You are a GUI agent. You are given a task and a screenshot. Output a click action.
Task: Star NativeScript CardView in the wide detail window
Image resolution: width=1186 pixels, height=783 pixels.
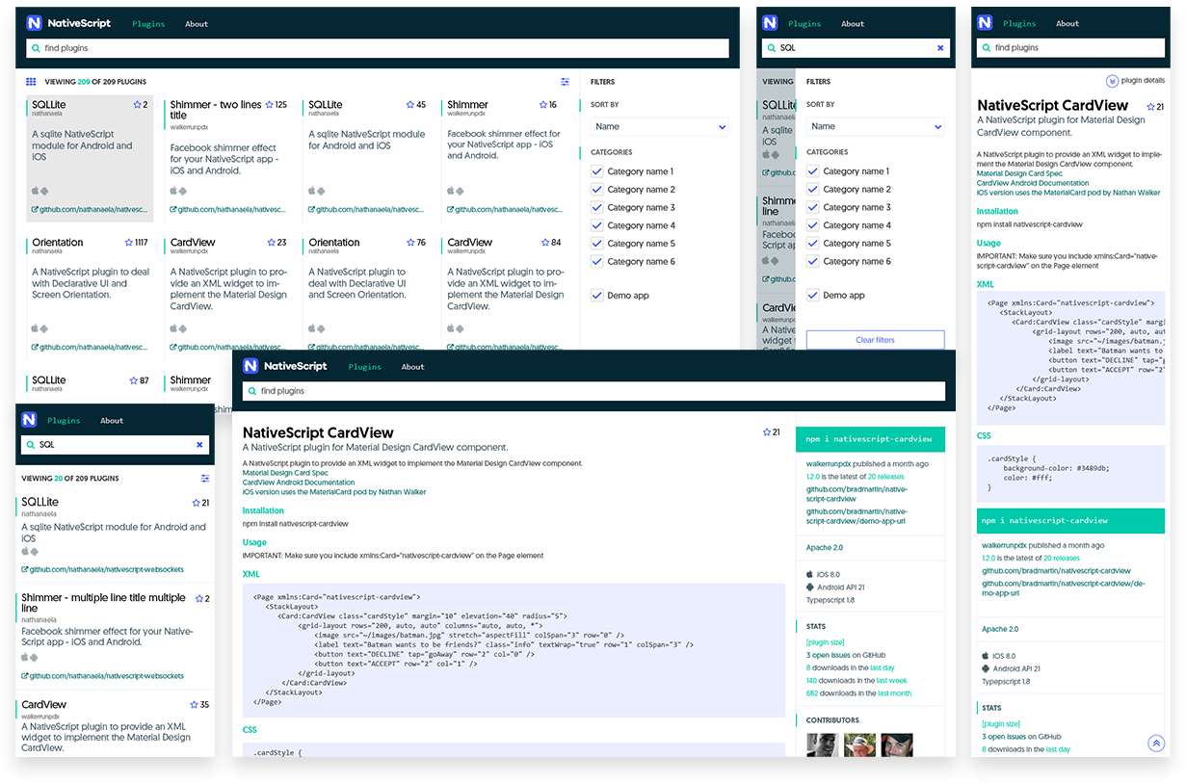(768, 432)
